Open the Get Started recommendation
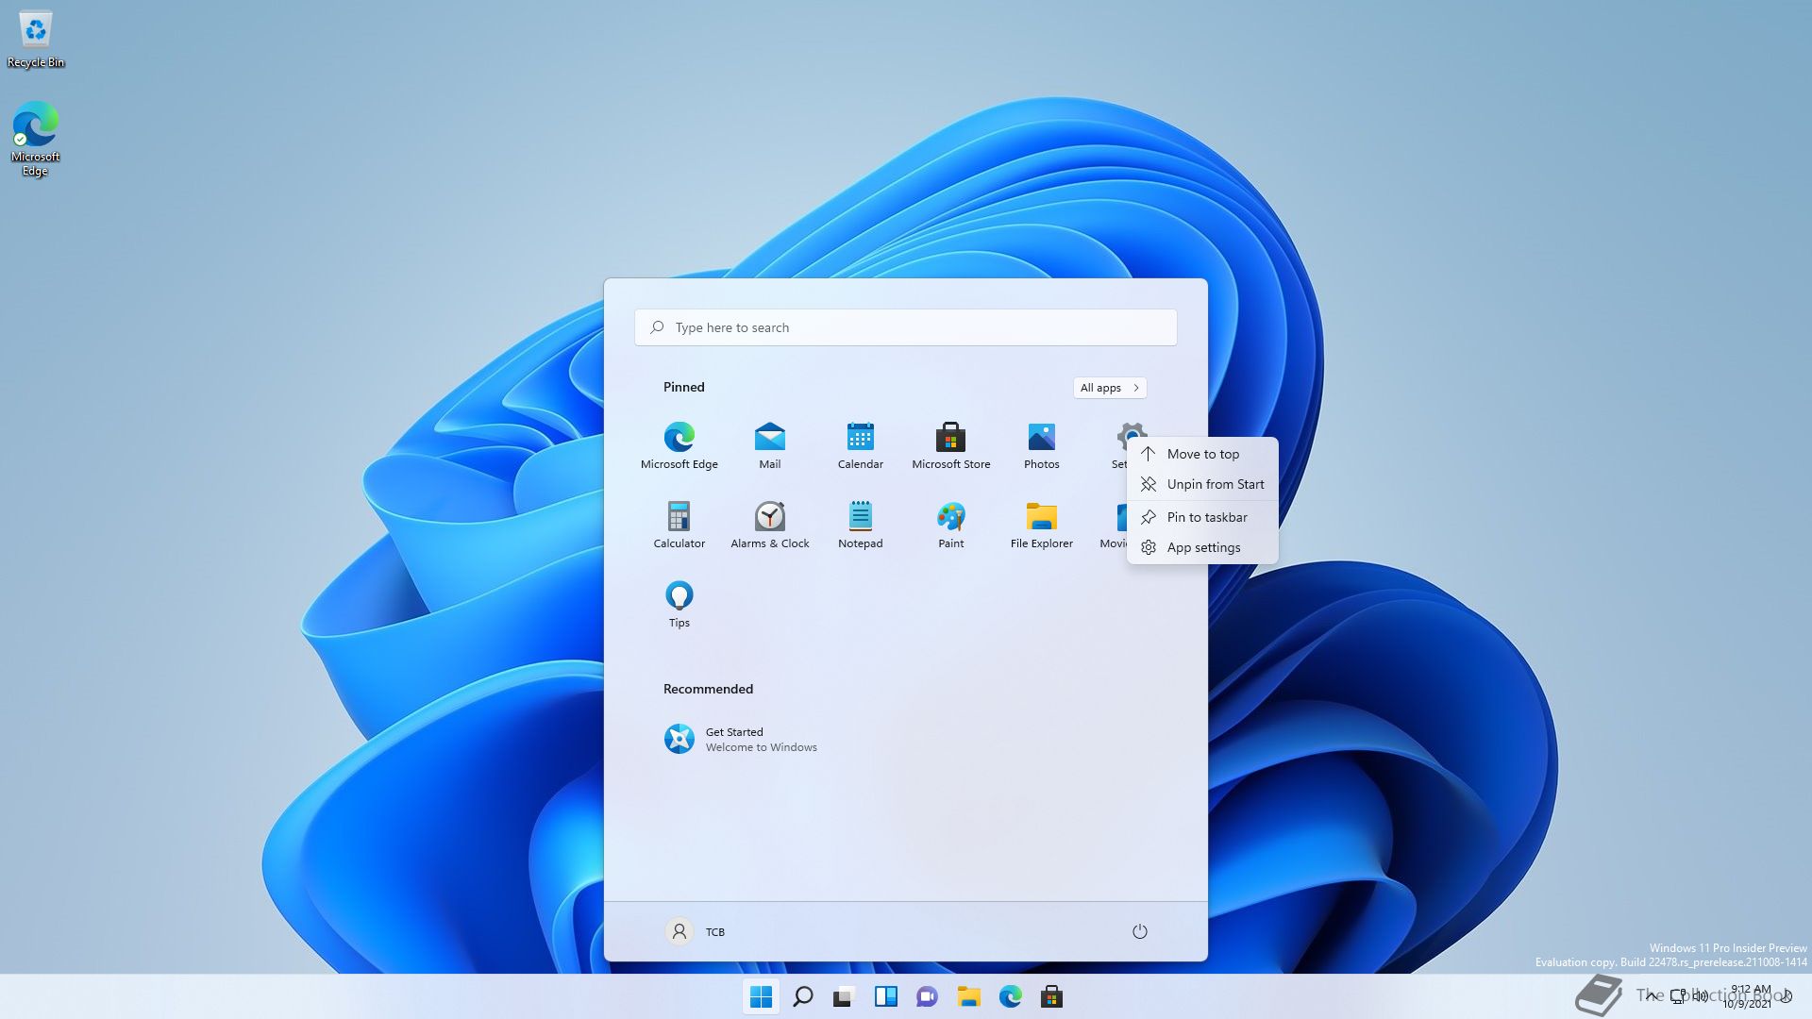Screen dimensions: 1812x1019 (741, 739)
